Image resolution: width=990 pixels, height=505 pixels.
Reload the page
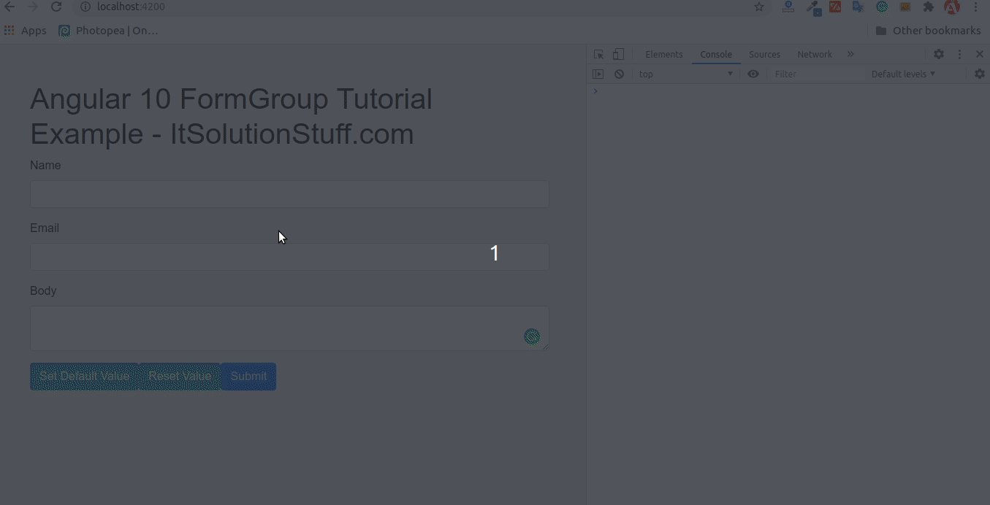pos(56,7)
